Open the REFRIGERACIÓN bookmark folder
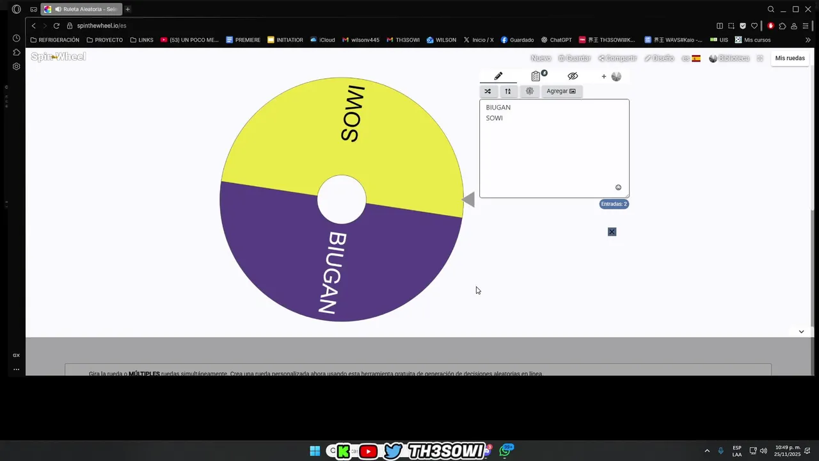 55,40
